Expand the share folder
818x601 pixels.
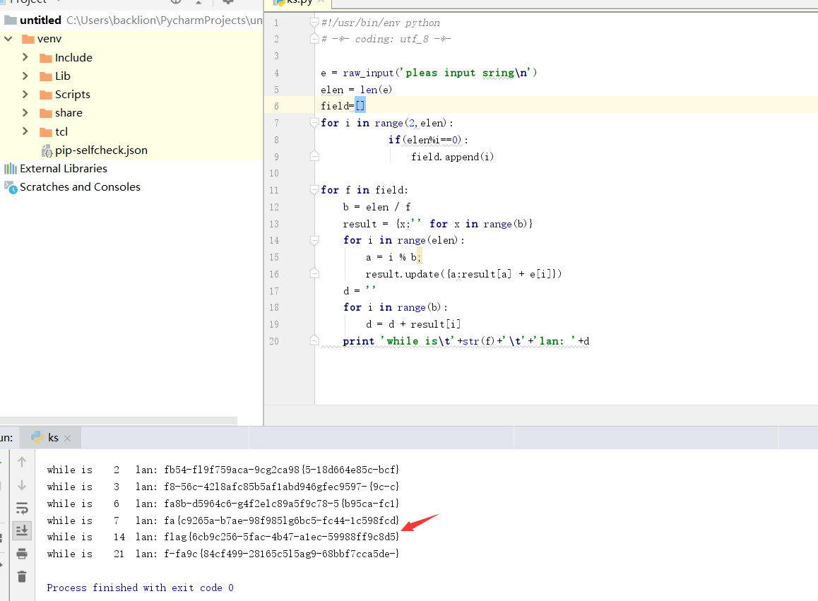click(25, 113)
